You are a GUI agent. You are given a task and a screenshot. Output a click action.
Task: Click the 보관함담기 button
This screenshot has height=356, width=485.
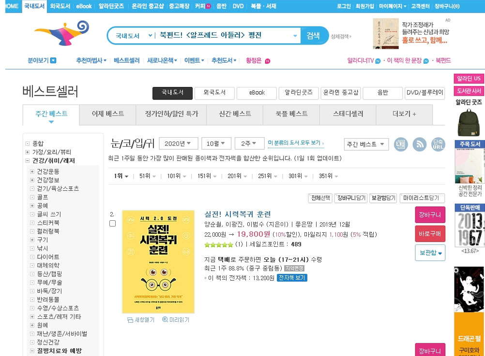[x=383, y=198]
